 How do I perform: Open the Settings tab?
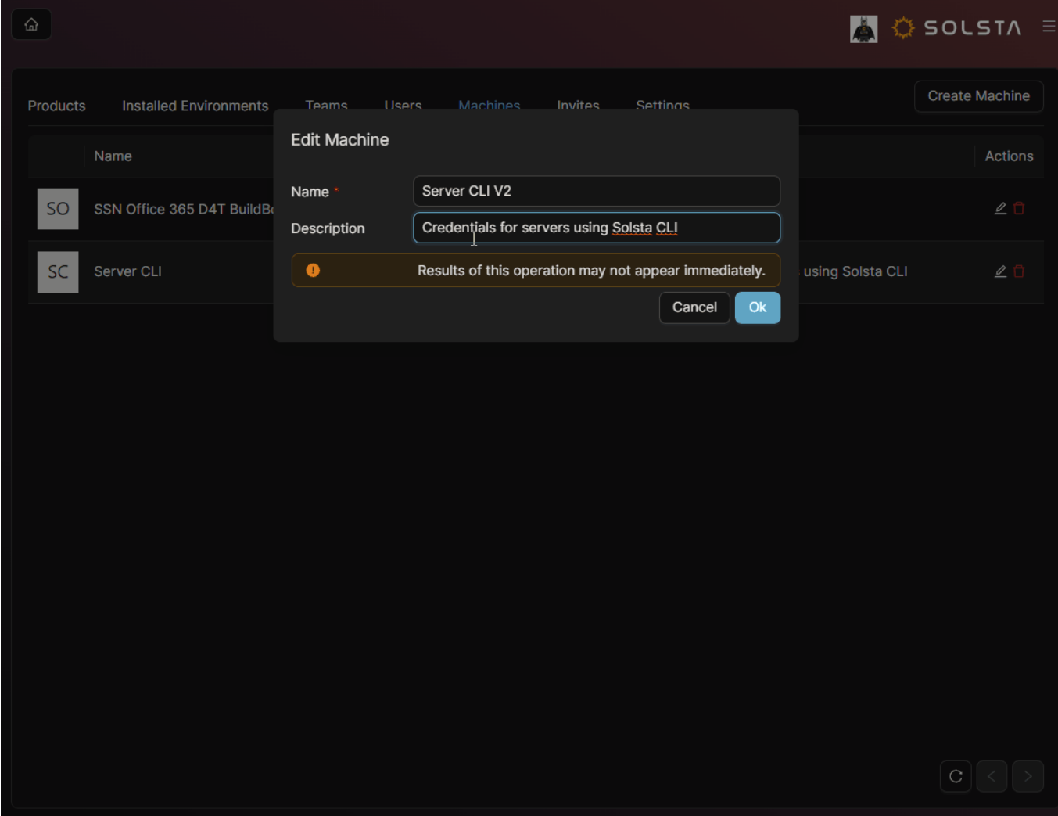pos(662,104)
